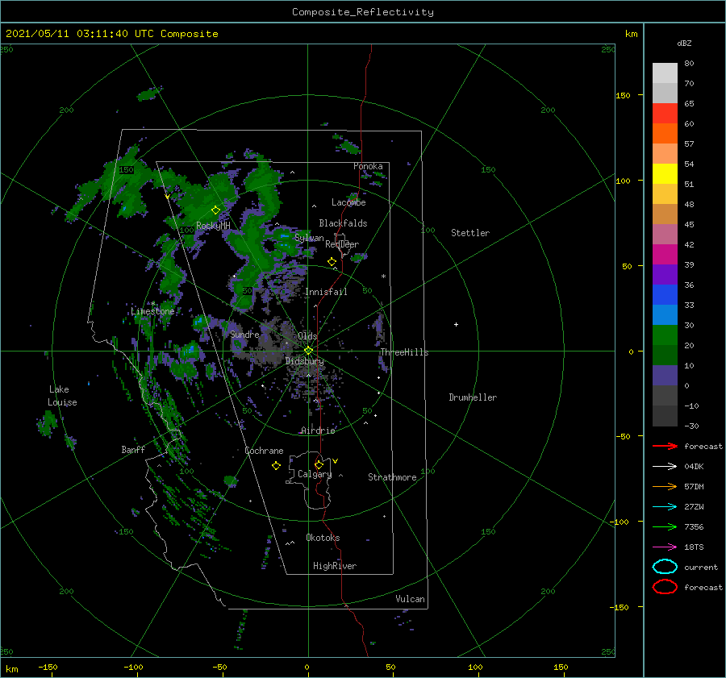Click the red 60-65 dBZ color swatch
This screenshot has width=726, height=678.
pos(665,114)
